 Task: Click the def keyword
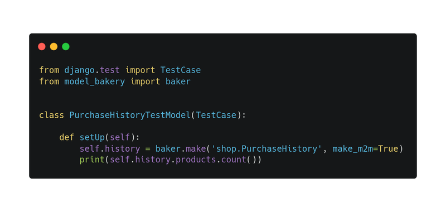(66, 137)
